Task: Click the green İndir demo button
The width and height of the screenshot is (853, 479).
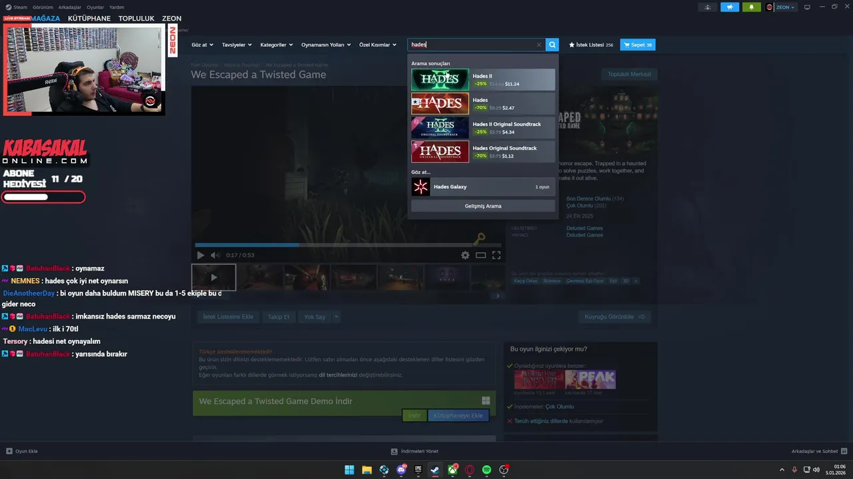Action: click(415, 415)
